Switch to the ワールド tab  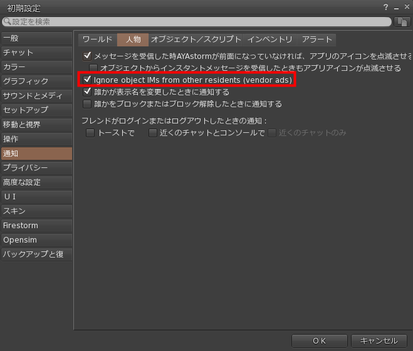pyautogui.click(x=98, y=39)
